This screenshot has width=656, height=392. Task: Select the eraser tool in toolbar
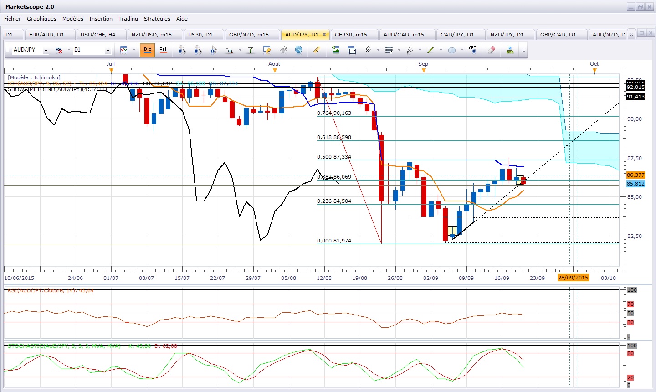(x=491, y=50)
